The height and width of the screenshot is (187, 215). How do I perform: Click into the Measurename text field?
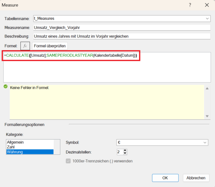pos(121,28)
